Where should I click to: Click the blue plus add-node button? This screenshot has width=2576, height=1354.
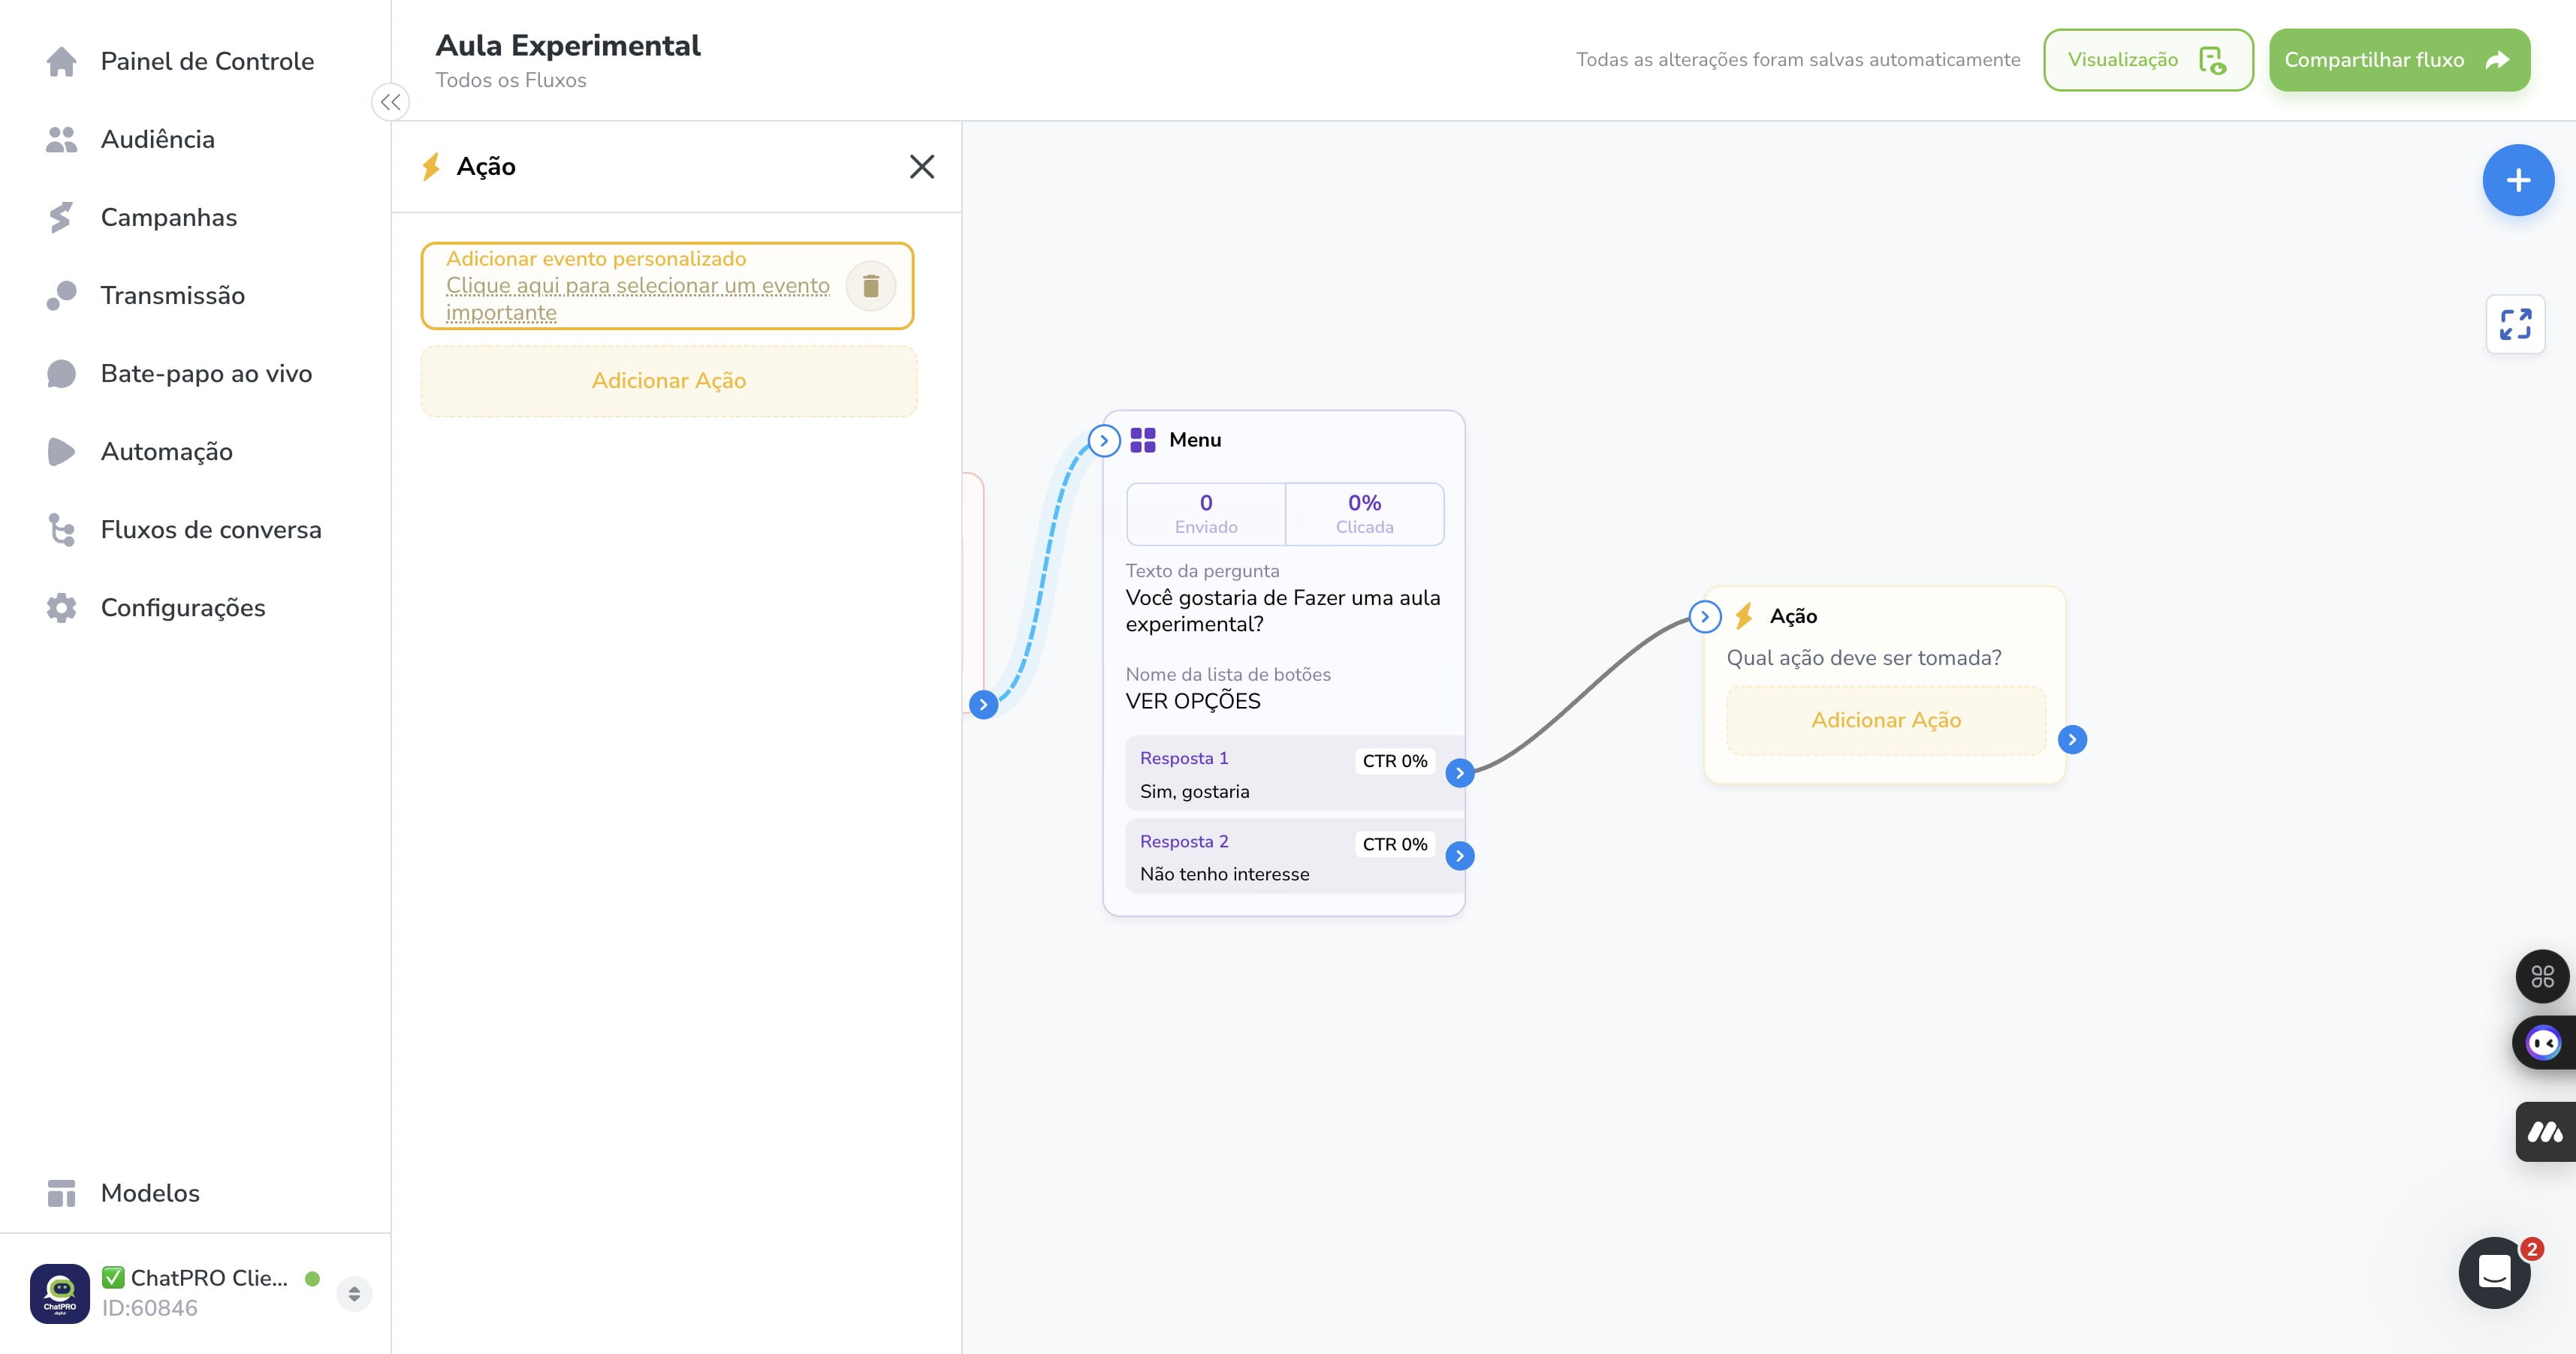coord(2518,181)
